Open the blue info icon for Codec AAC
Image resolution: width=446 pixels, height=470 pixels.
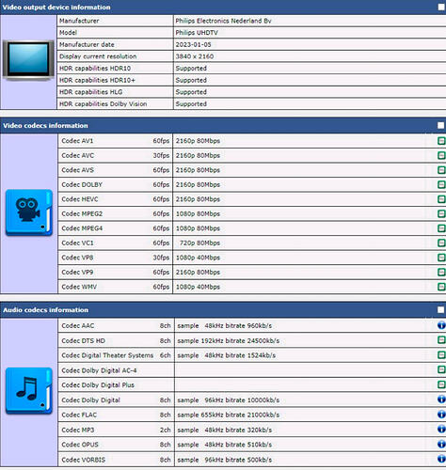click(x=441, y=325)
